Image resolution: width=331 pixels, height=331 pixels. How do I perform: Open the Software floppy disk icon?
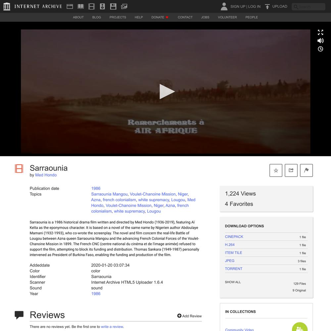point(113,6)
